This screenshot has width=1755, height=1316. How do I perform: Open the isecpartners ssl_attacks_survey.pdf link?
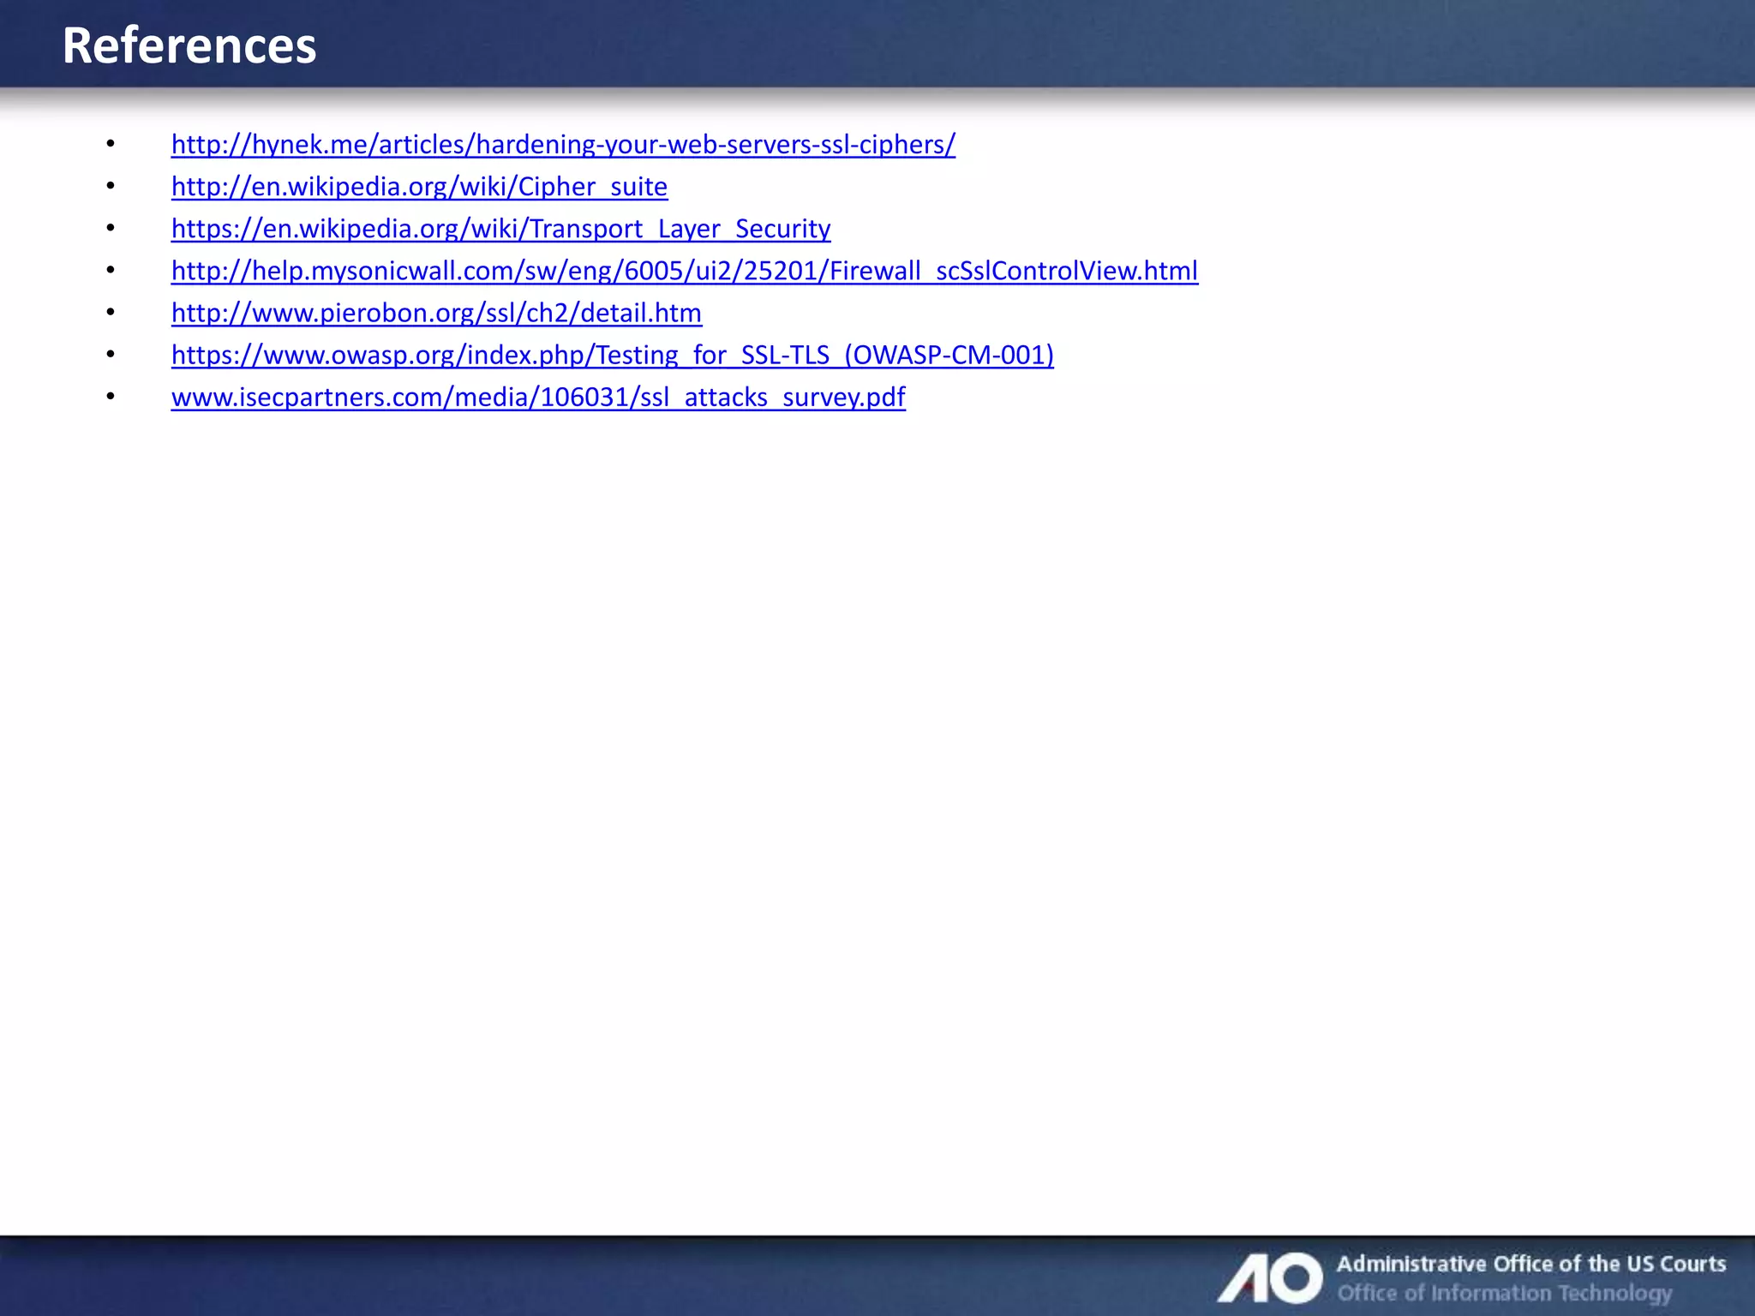pos(538,397)
